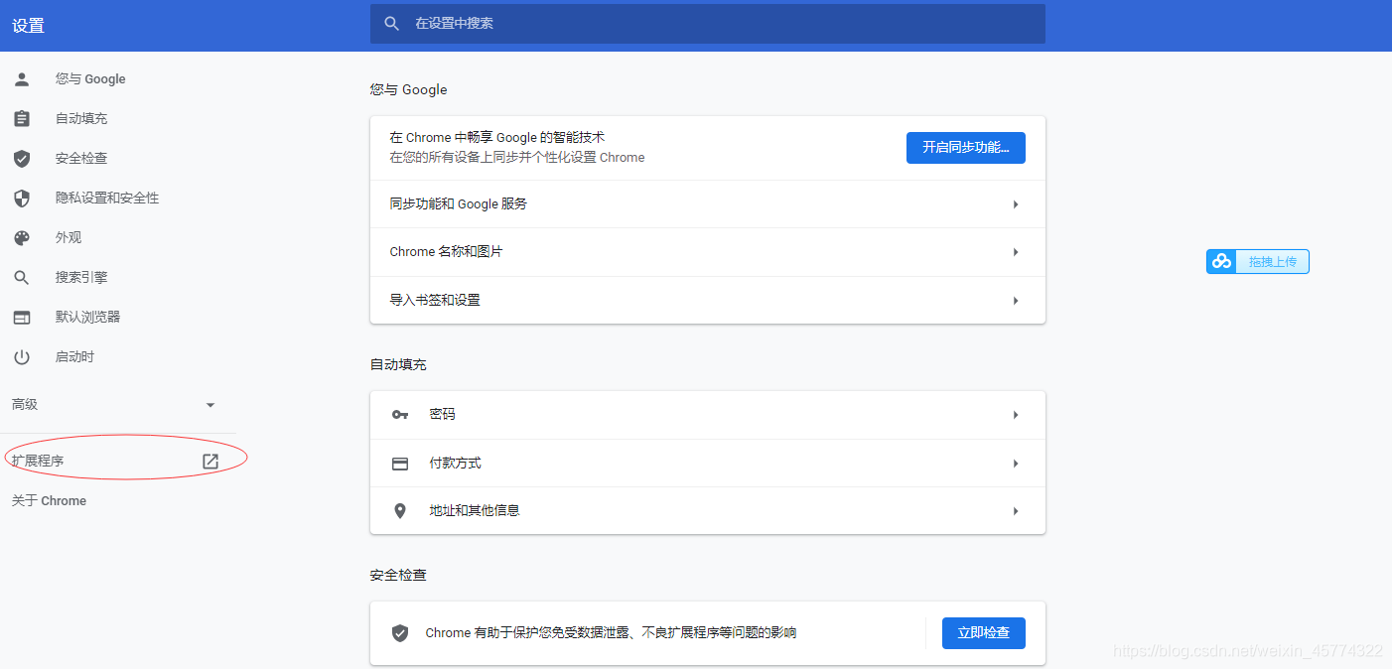Image resolution: width=1392 pixels, height=669 pixels.
Task: Click the magnifier icon beside 搜索引擎
Action: tap(22, 278)
